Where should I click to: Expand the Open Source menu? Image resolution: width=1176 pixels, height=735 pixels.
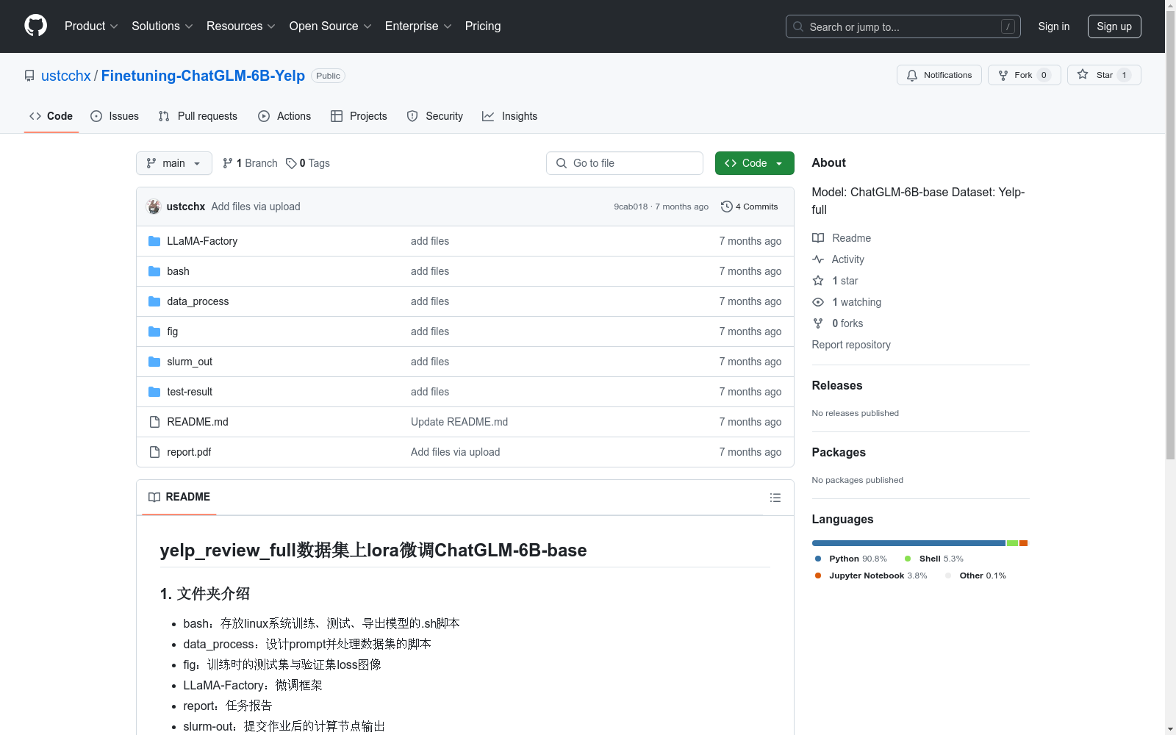[331, 26]
